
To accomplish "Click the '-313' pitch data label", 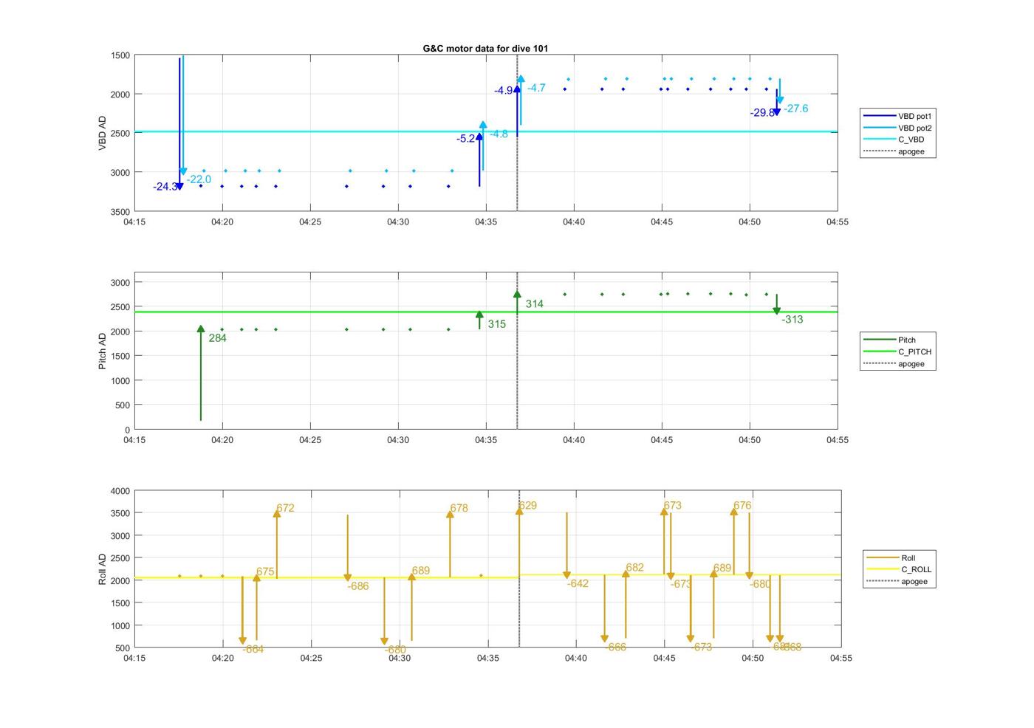I will (792, 320).
